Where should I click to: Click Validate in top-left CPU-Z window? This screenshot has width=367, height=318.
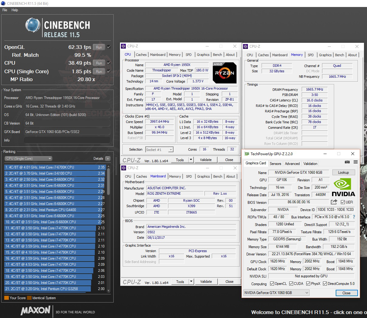pyautogui.click(x=206, y=160)
